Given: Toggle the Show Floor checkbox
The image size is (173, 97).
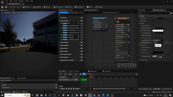Looking at the screenshot, I should coord(153,50).
